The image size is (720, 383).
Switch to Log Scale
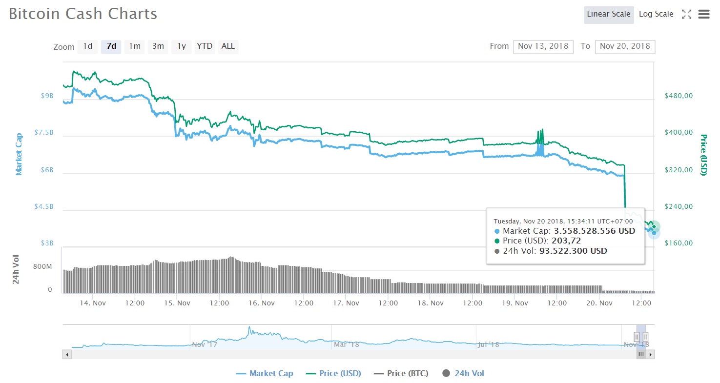656,14
